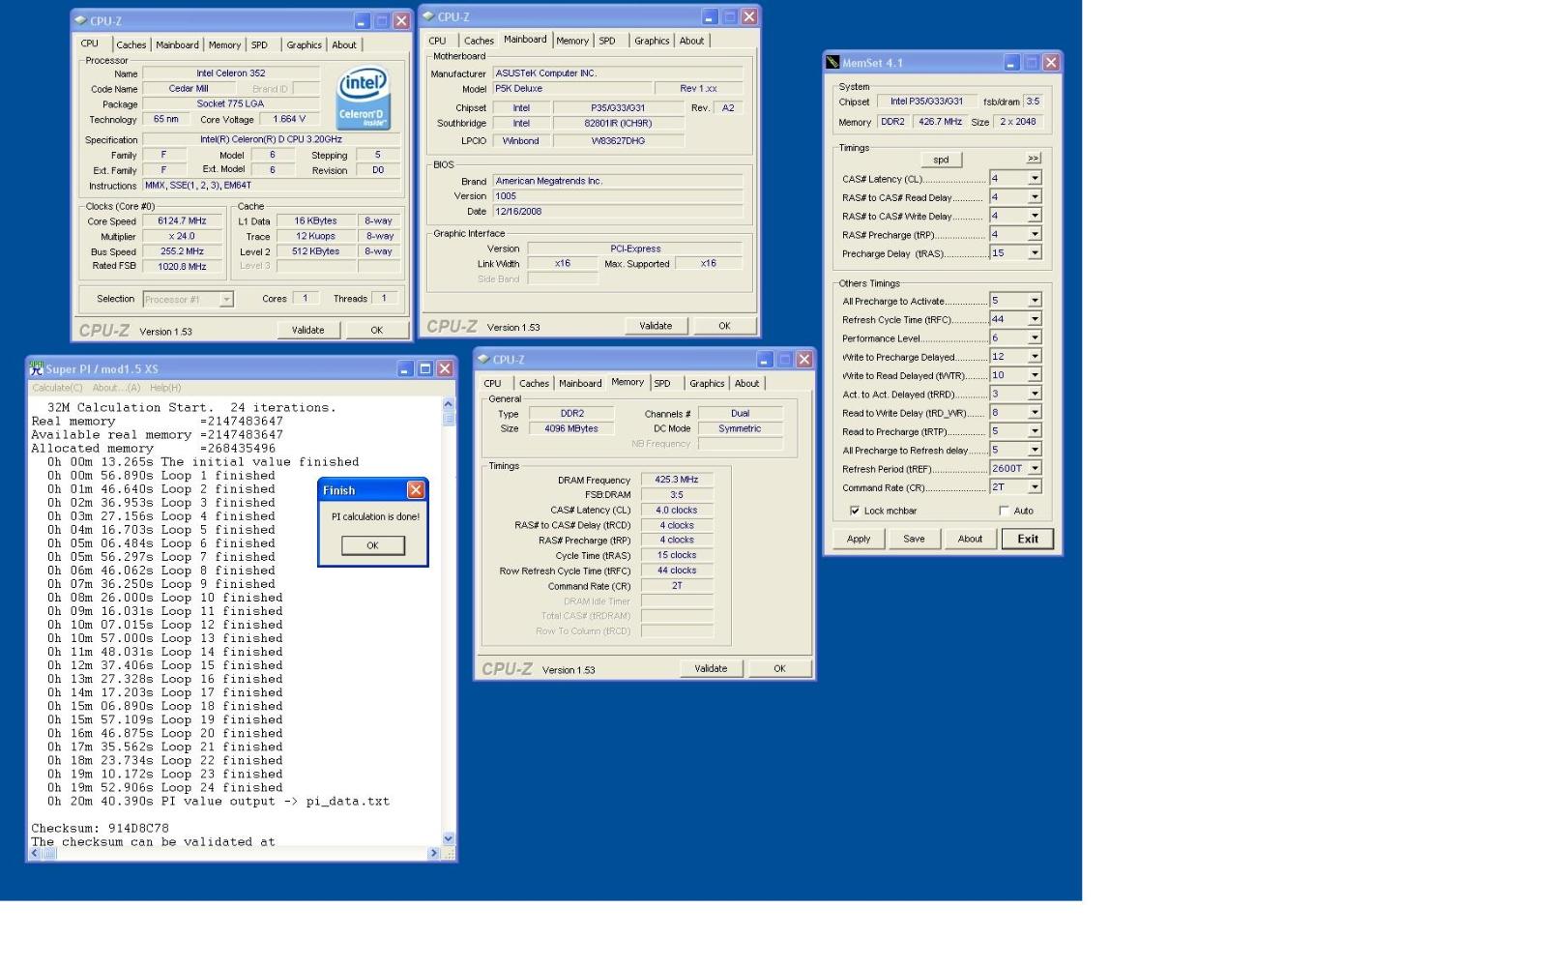Click the spd button in MemSet
Screen dimensions: 1547x967
[x=941, y=160]
